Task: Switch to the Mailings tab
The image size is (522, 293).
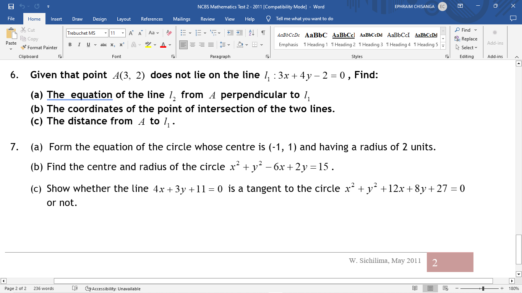Action: (x=182, y=19)
